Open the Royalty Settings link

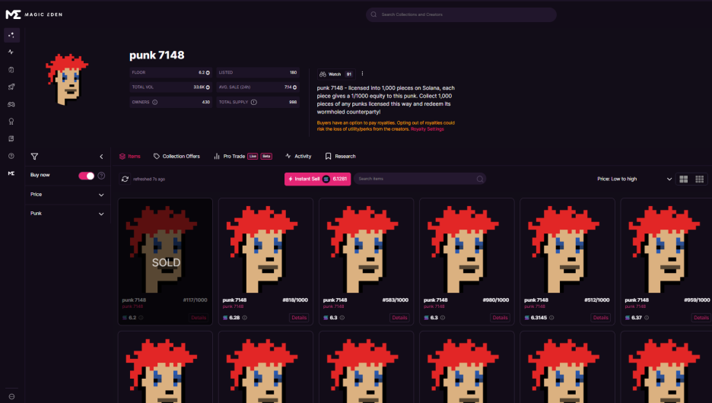coord(427,129)
